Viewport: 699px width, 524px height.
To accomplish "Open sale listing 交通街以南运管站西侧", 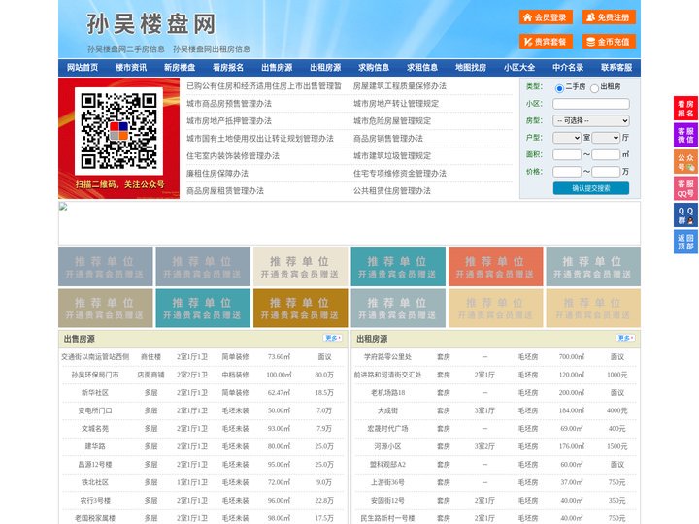I will click(95, 357).
